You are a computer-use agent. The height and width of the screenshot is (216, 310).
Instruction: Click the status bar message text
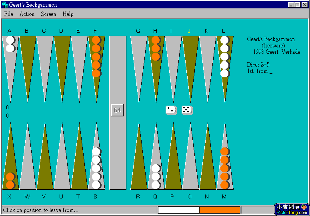click(x=40, y=210)
